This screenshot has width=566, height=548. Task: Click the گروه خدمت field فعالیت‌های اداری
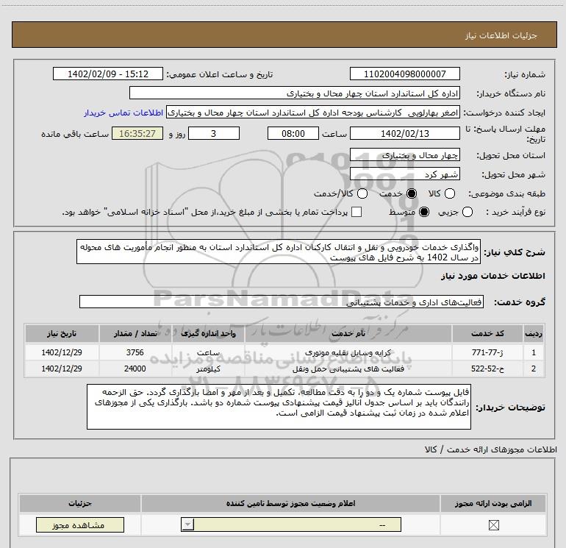[282, 302]
